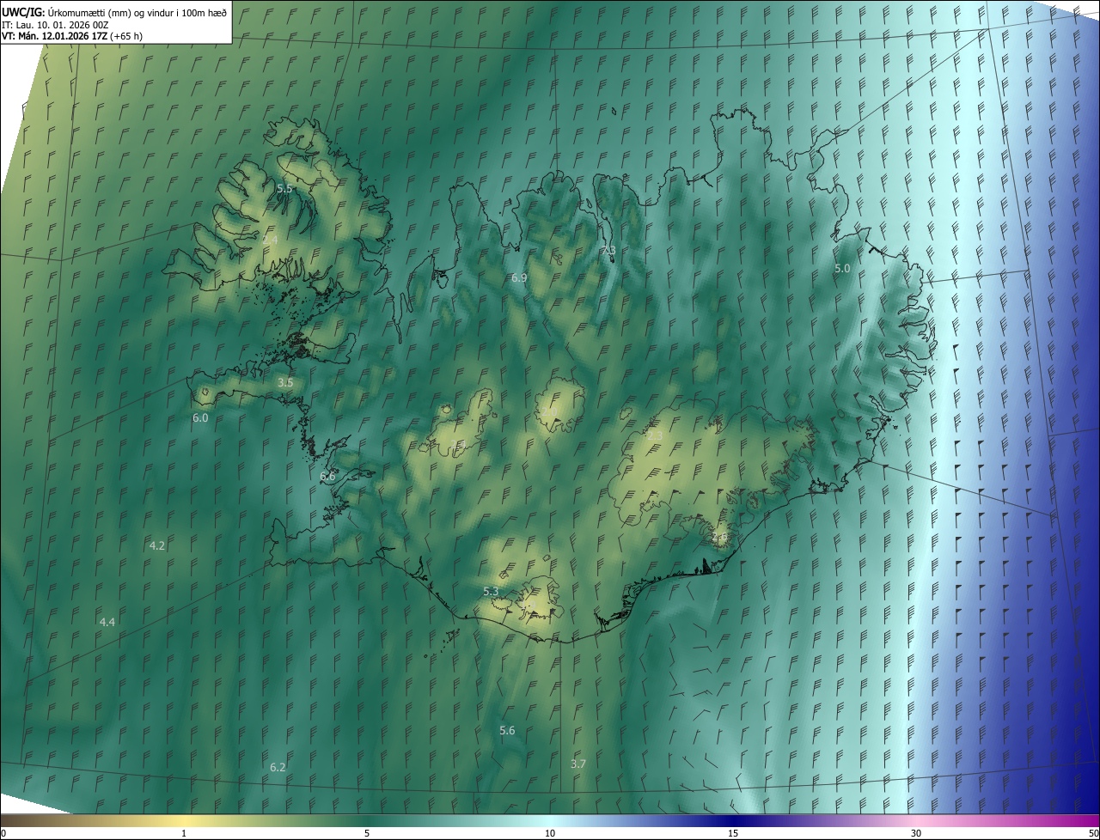Click the map value 6.9
This screenshot has height=840, width=1100.
click(519, 278)
